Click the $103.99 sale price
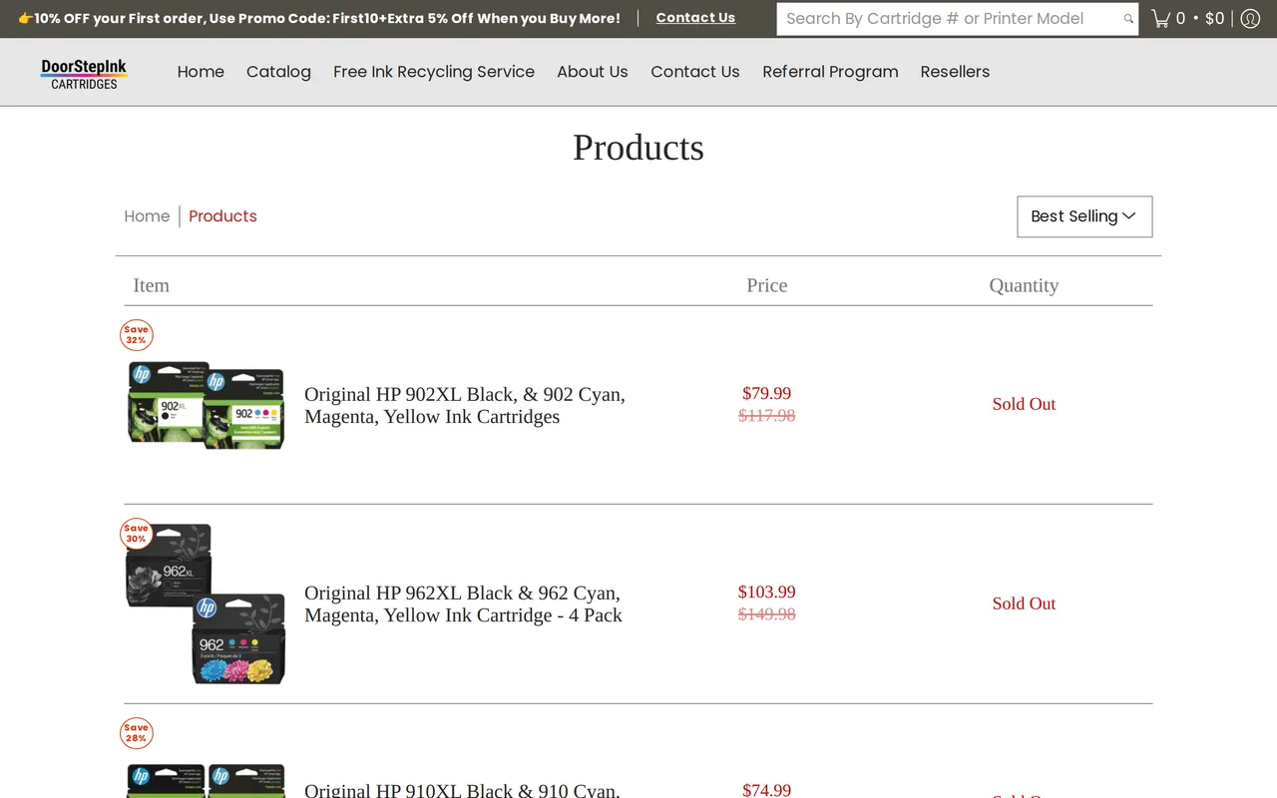1277x798 pixels. (x=767, y=592)
